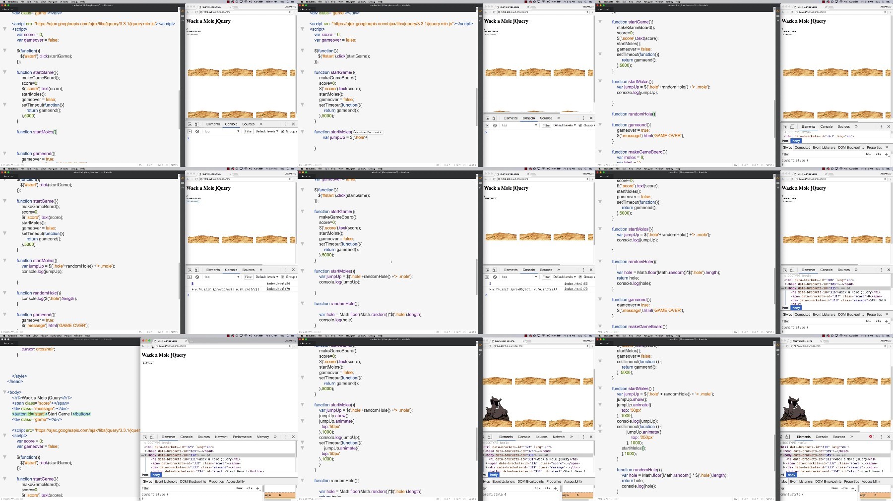Add new style rule plus in Memory-tab DevTools
The width and height of the screenshot is (893, 501).
257,488
